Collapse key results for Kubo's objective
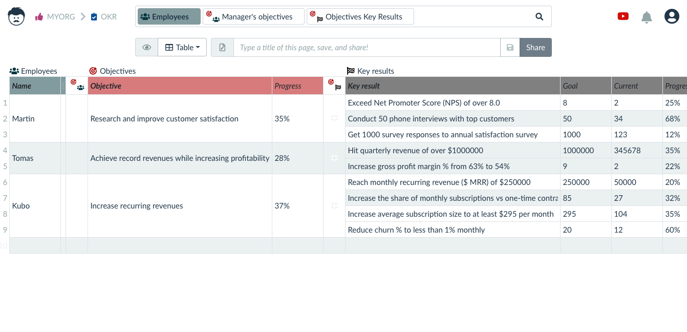687x332 pixels. tap(334, 206)
